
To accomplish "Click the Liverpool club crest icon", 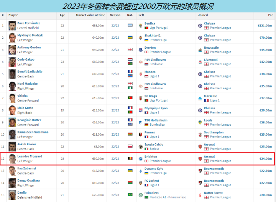I will (200, 62).
